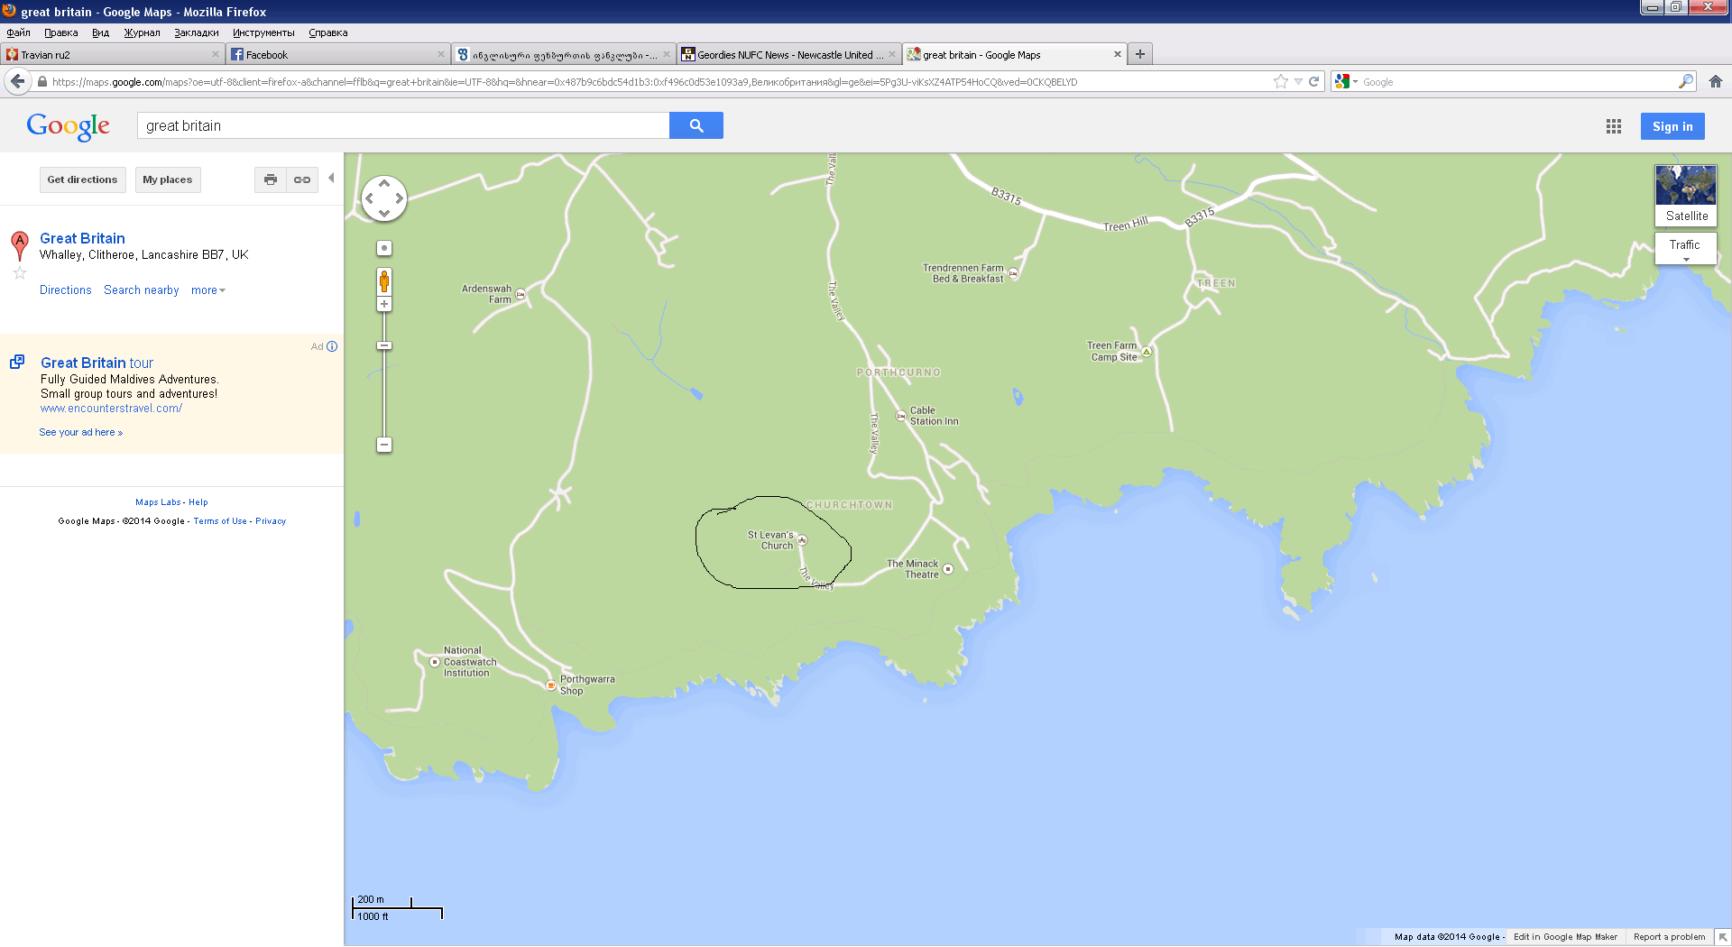
Task: Open the Great Britain result link
Action: pyautogui.click(x=82, y=238)
